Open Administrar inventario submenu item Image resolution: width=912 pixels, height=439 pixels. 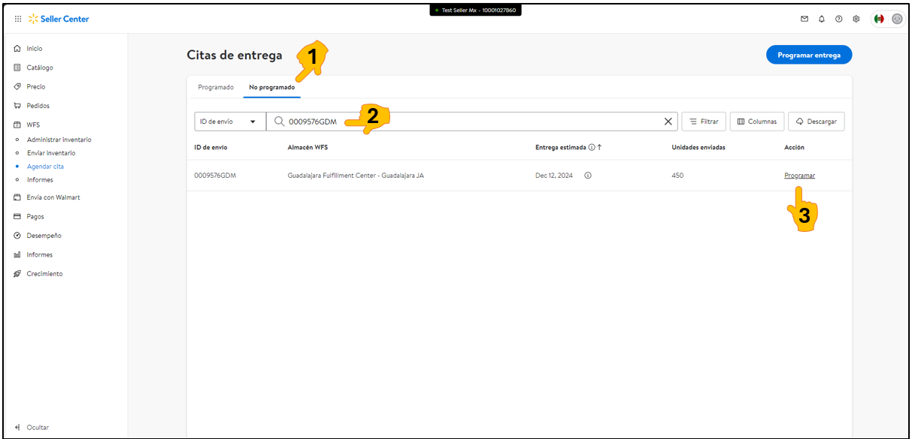[59, 140]
